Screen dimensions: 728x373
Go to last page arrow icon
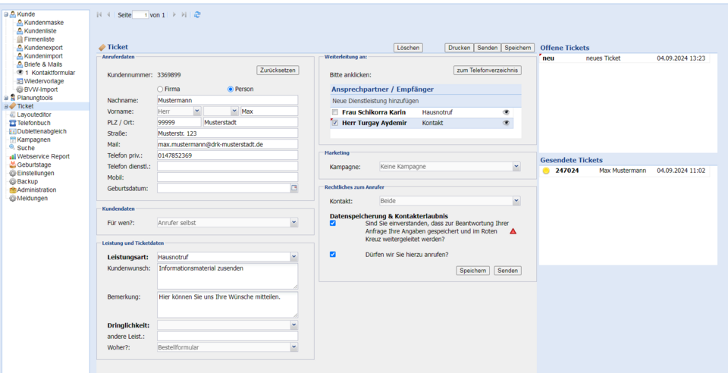[184, 15]
